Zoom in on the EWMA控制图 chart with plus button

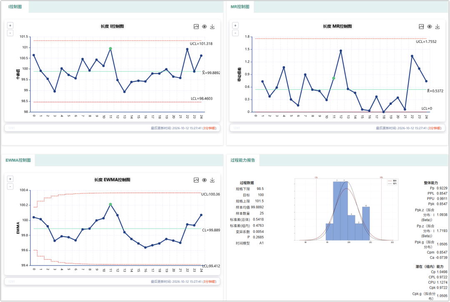10,179
